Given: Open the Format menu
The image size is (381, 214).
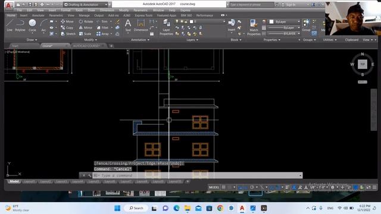Looking at the screenshot, I should (65, 10).
